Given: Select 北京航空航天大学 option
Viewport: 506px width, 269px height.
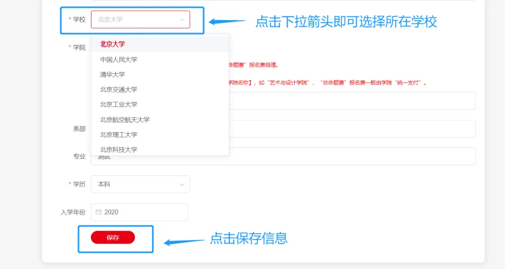Looking at the screenshot, I should tap(160, 120).
